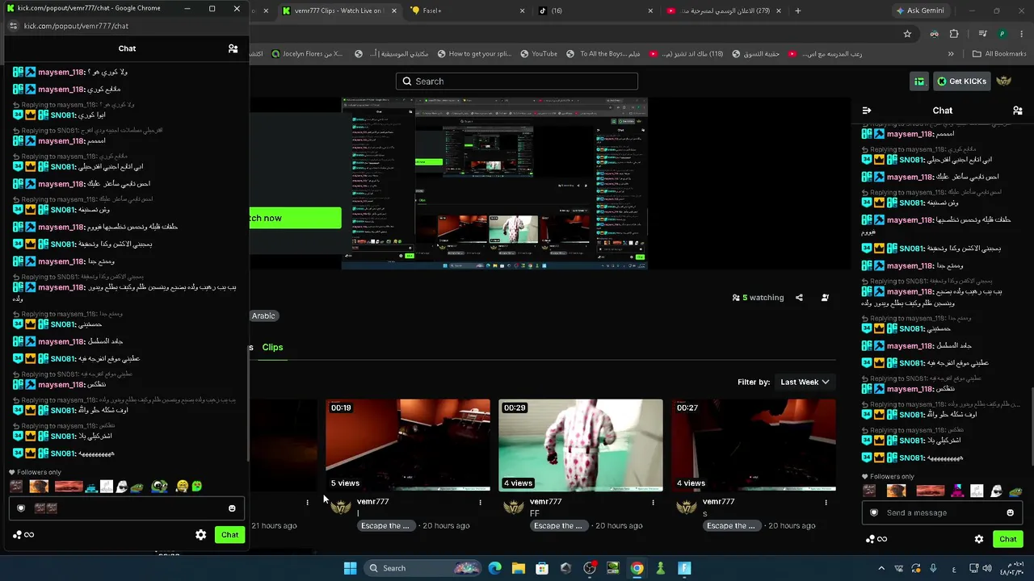Click the points balance icon in popout chat
The image size is (1034, 581).
tap(23, 534)
